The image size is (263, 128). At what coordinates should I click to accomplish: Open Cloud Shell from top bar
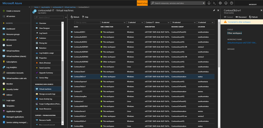215,3
